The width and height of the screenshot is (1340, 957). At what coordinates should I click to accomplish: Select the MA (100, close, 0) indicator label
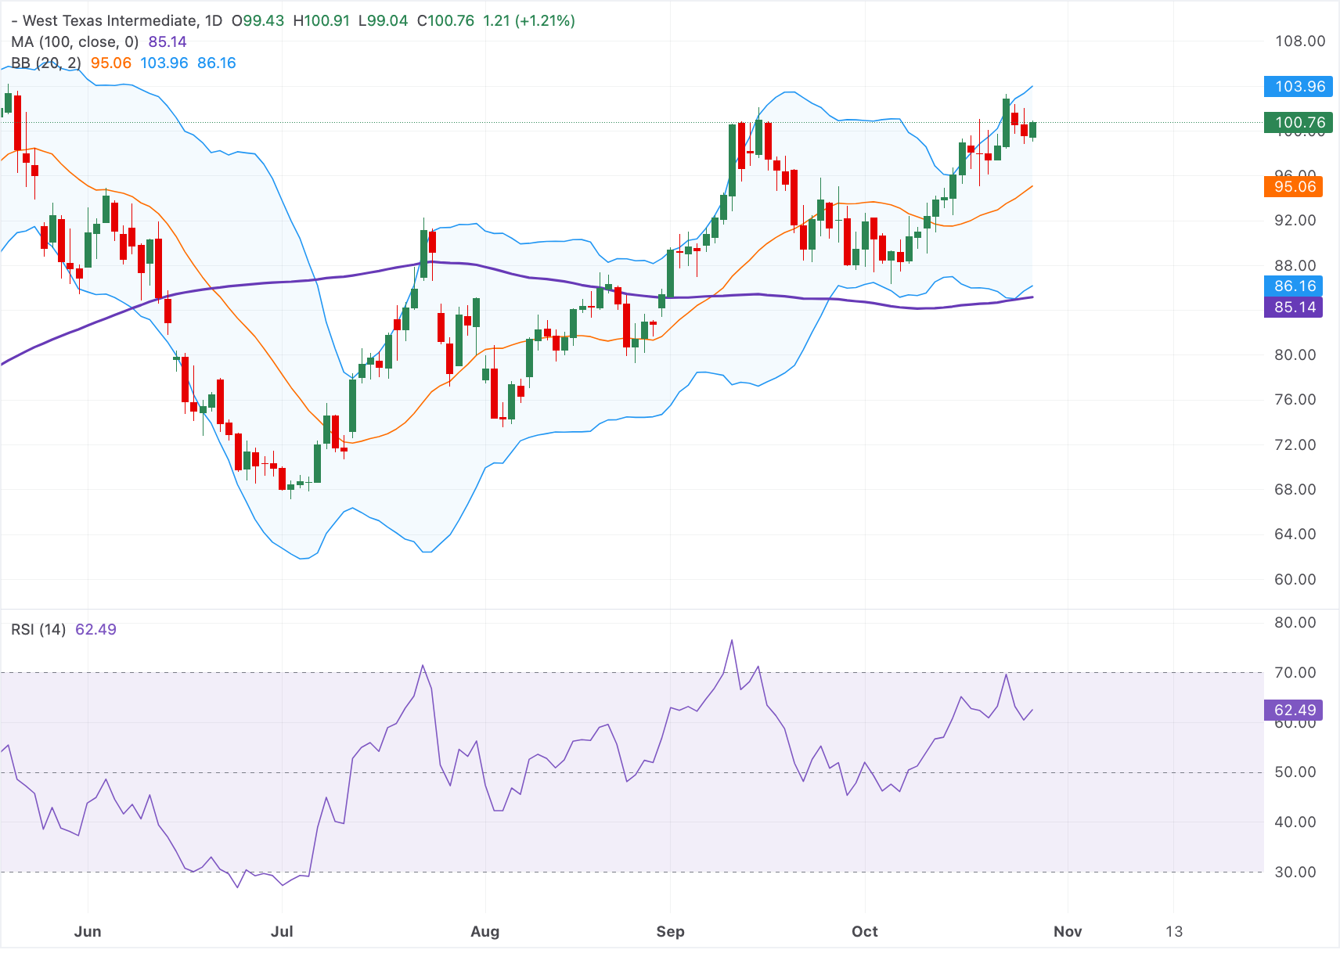point(75,42)
